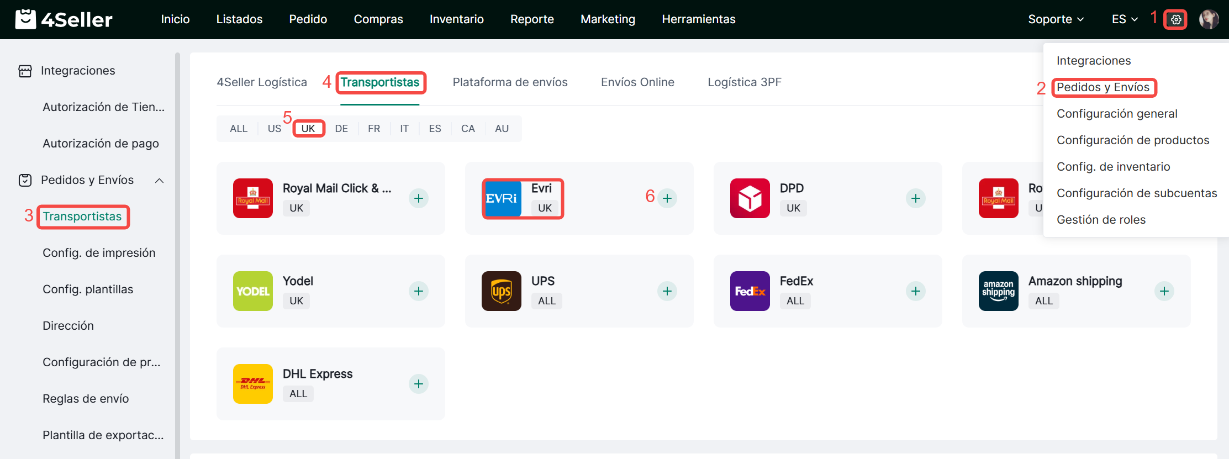Select the ALL country filter
1229x459 pixels.
coord(239,129)
